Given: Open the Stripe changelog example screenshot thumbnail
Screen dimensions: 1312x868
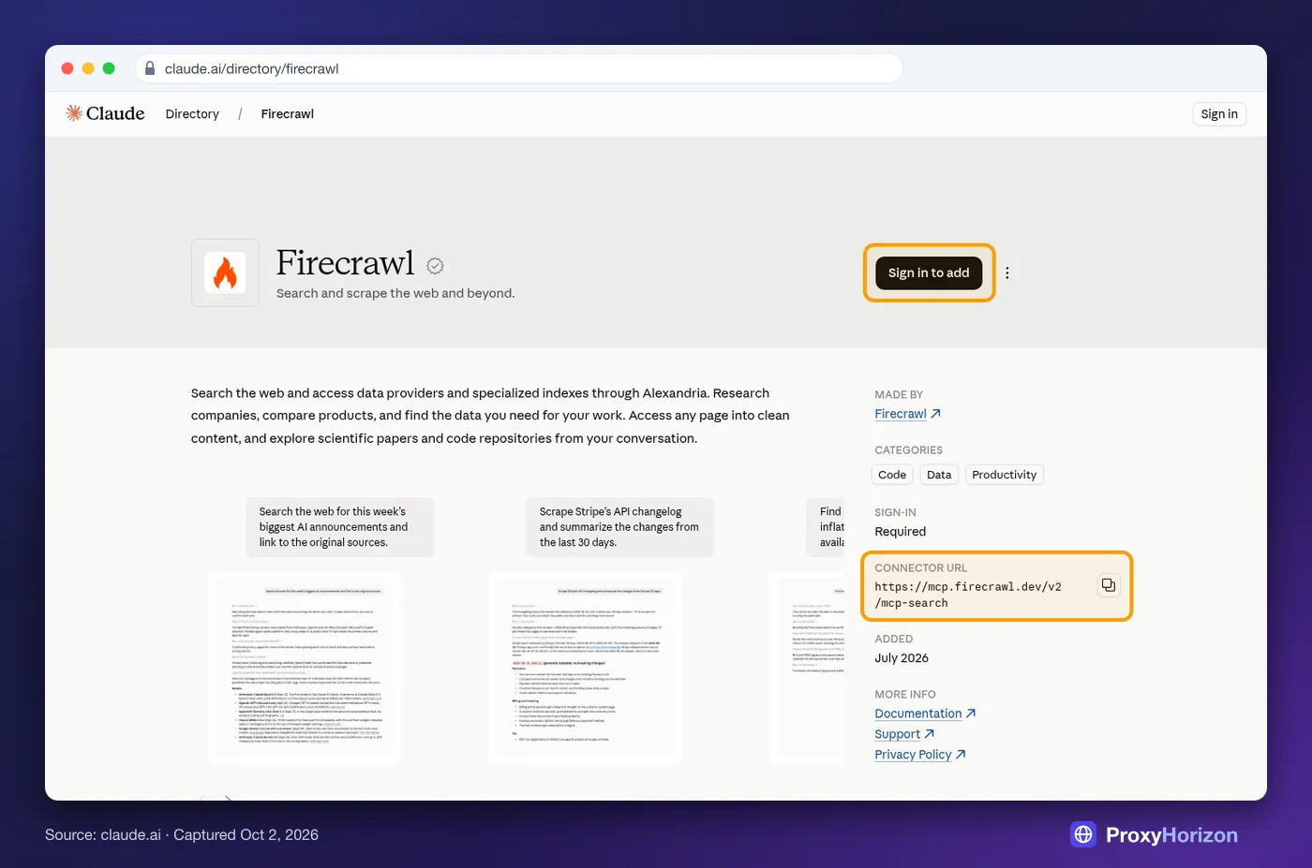Looking at the screenshot, I should point(585,668).
